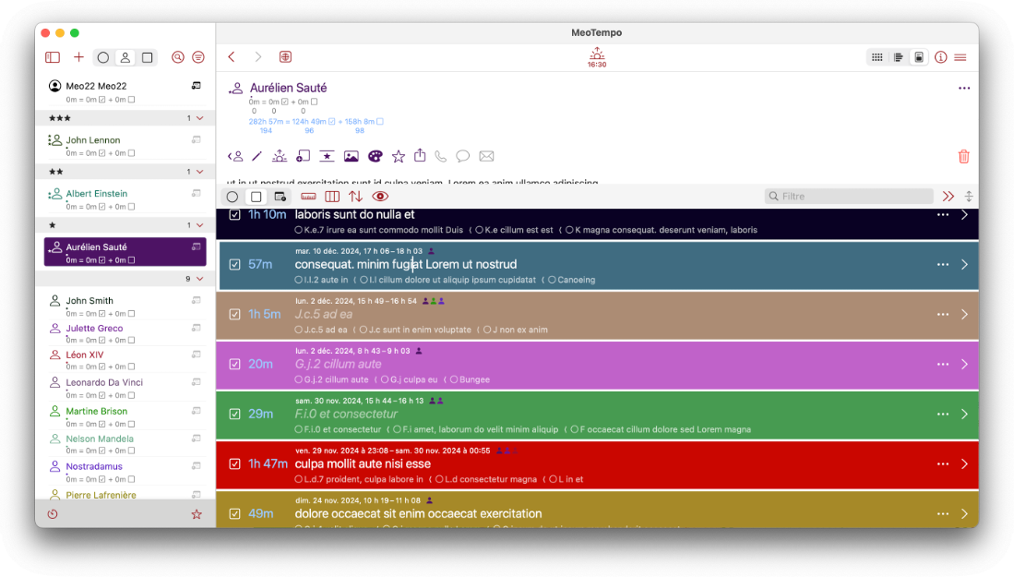Collapse the three-star group chevron
Viewport: 1014px width, 577px height.
(199, 118)
